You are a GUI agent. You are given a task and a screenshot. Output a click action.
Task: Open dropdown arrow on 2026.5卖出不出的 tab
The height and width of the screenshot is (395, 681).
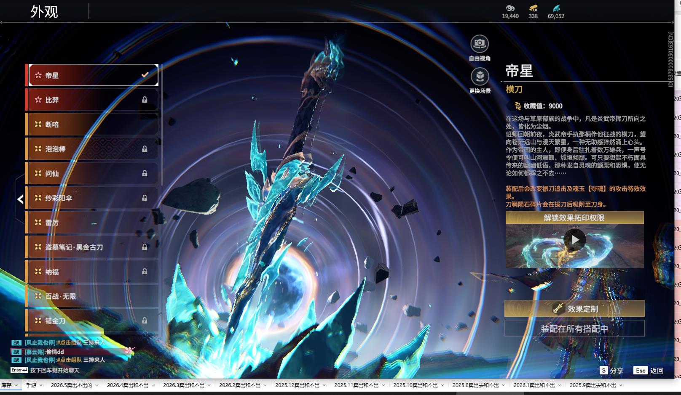click(x=97, y=385)
